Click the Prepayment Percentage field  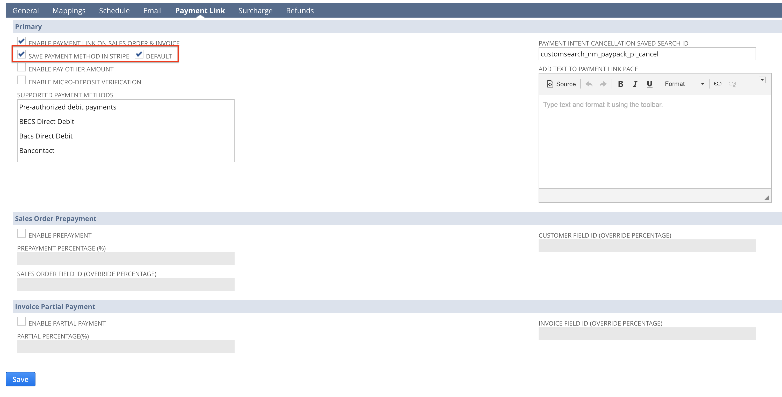(126, 259)
